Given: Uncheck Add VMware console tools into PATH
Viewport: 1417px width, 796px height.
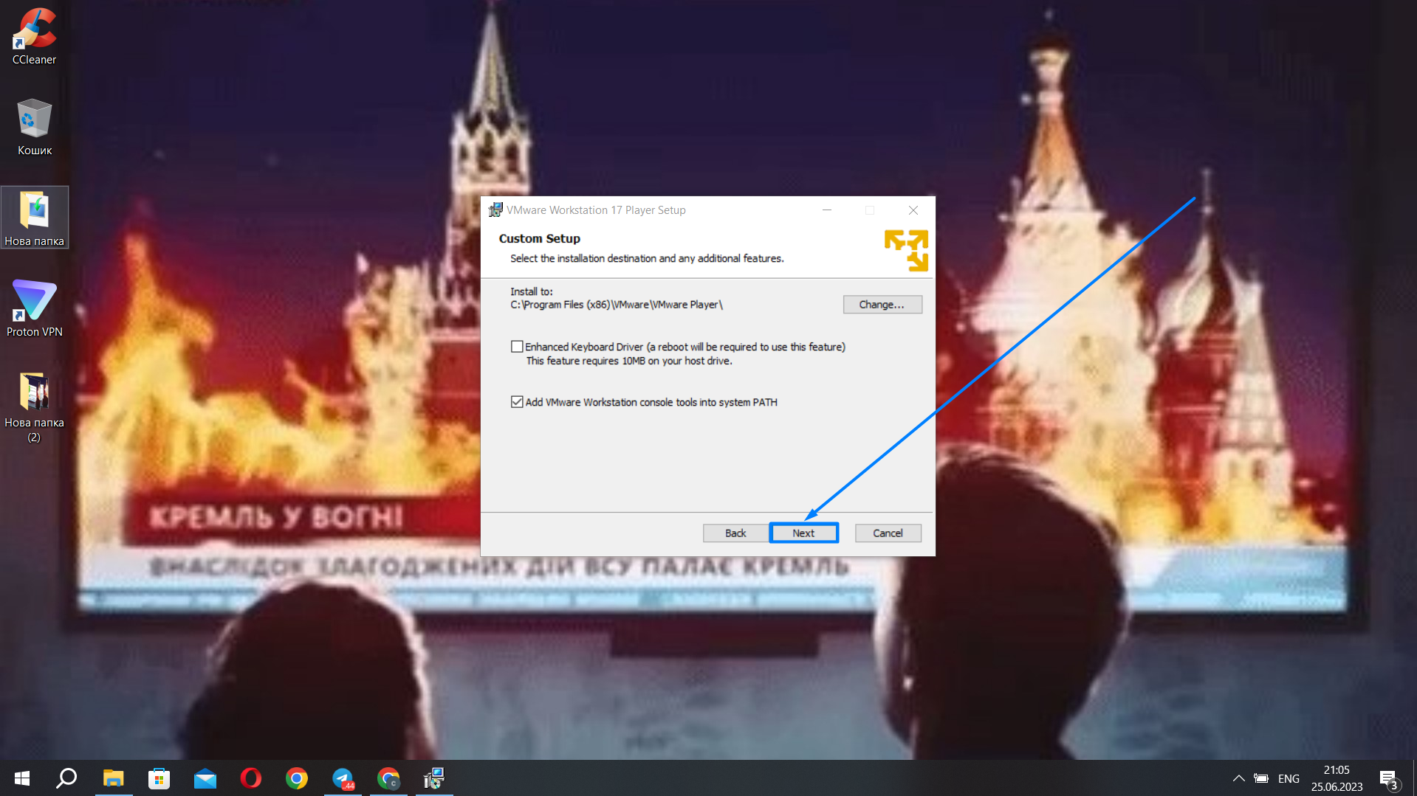Looking at the screenshot, I should tap(517, 402).
